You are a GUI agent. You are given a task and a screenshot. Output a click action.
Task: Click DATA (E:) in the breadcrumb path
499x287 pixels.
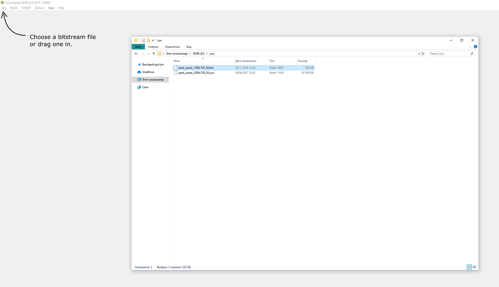[198, 53]
